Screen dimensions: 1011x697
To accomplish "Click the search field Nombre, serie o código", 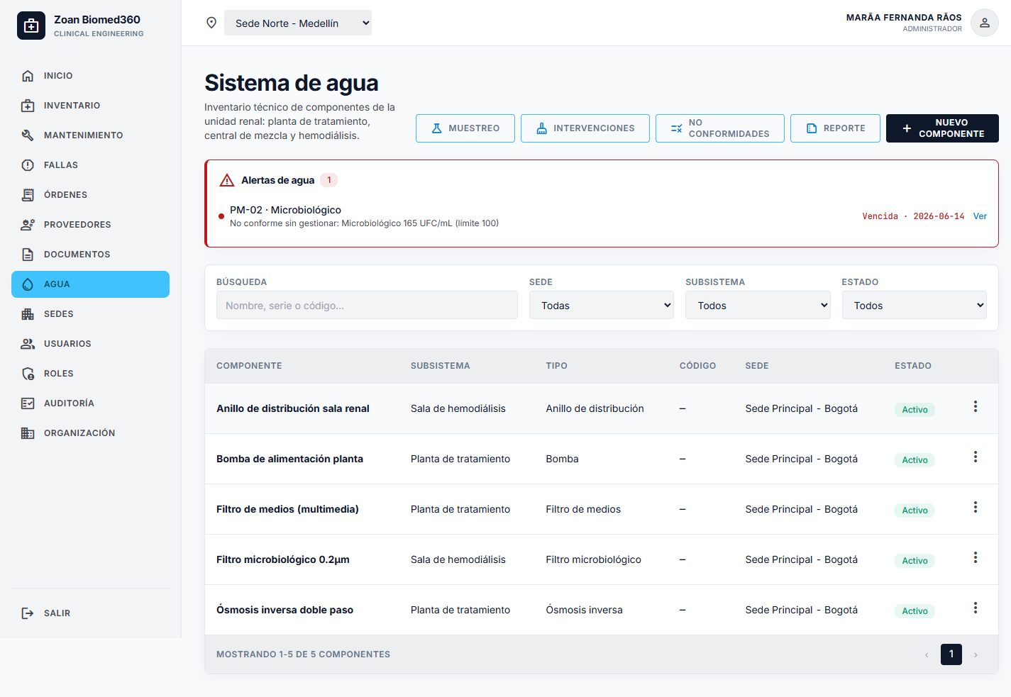I will [367, 305].
